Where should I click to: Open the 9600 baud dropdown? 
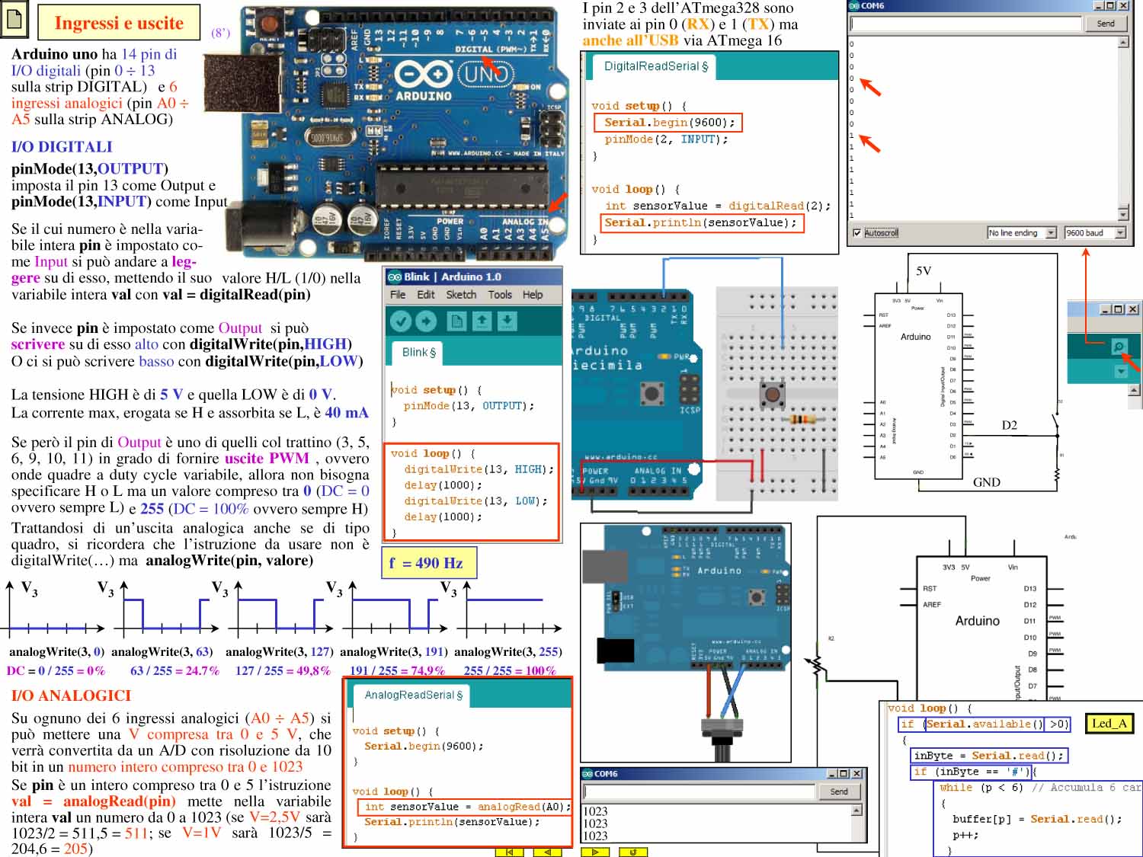(1095, 233)
